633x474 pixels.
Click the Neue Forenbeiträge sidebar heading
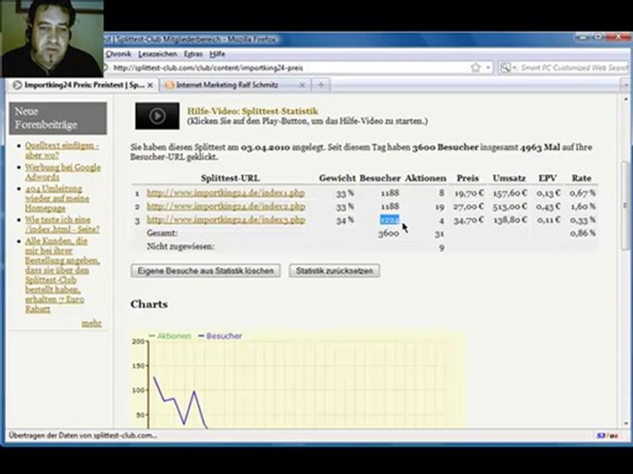tap(58, 118)
